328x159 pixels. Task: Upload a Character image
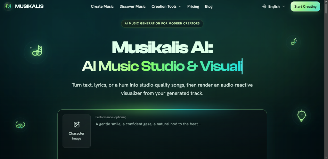[x=77, y=131]
